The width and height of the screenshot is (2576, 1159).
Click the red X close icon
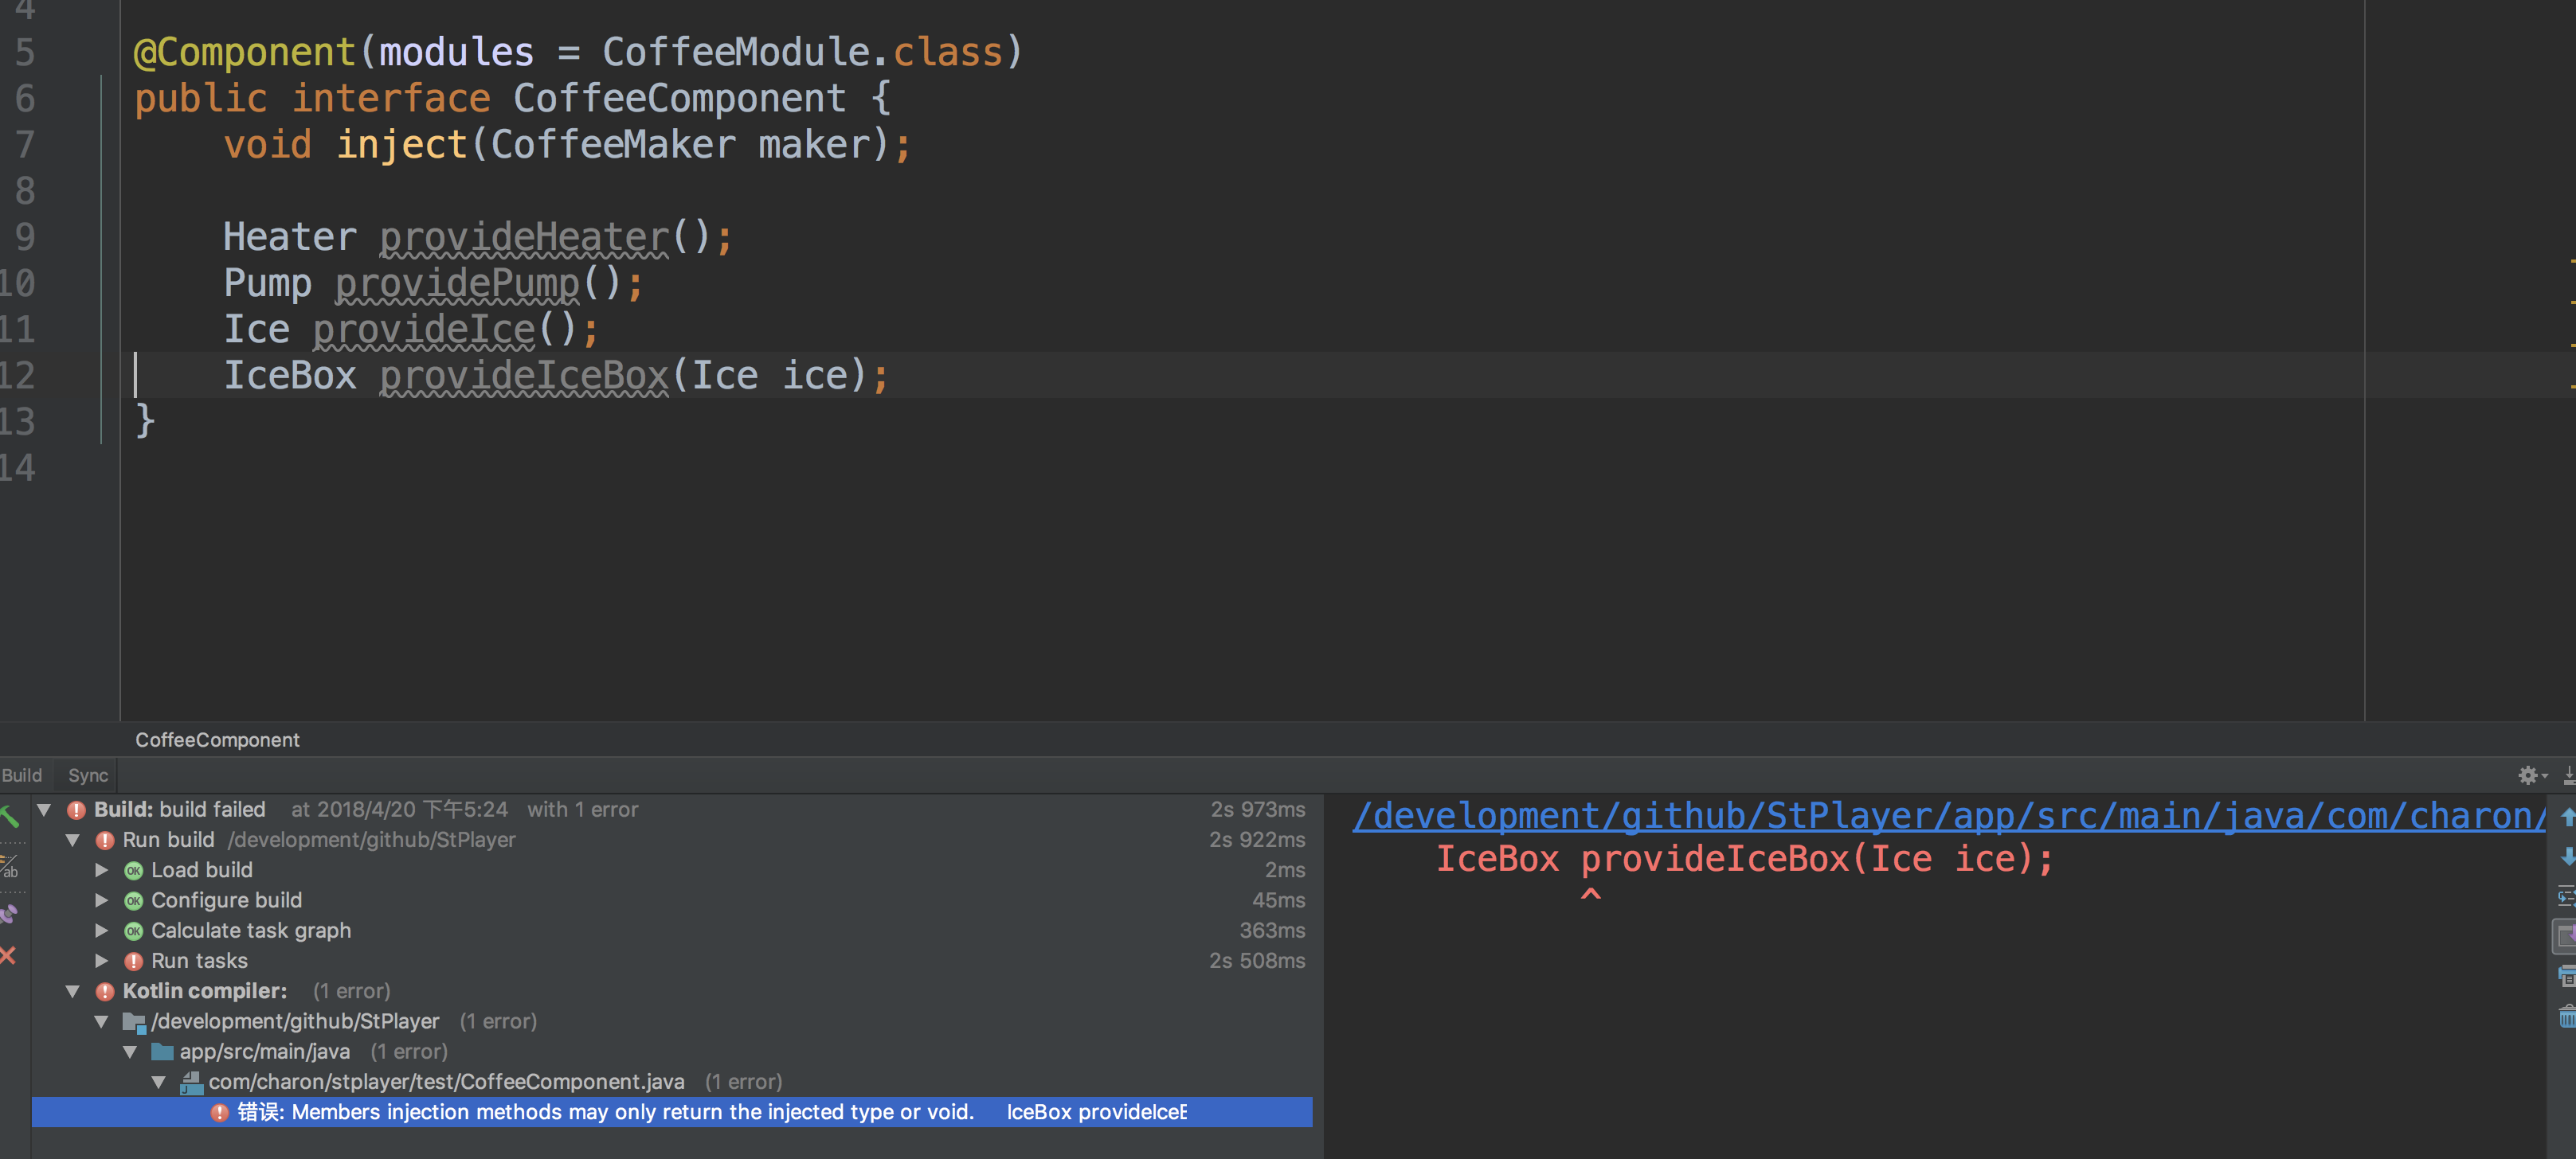coord(9,956)
